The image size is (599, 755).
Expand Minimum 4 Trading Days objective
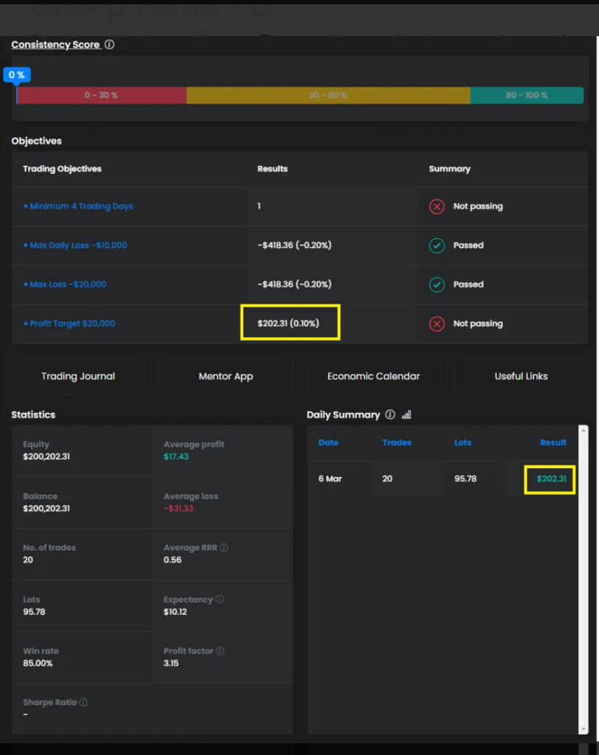[x=78, y=206]
